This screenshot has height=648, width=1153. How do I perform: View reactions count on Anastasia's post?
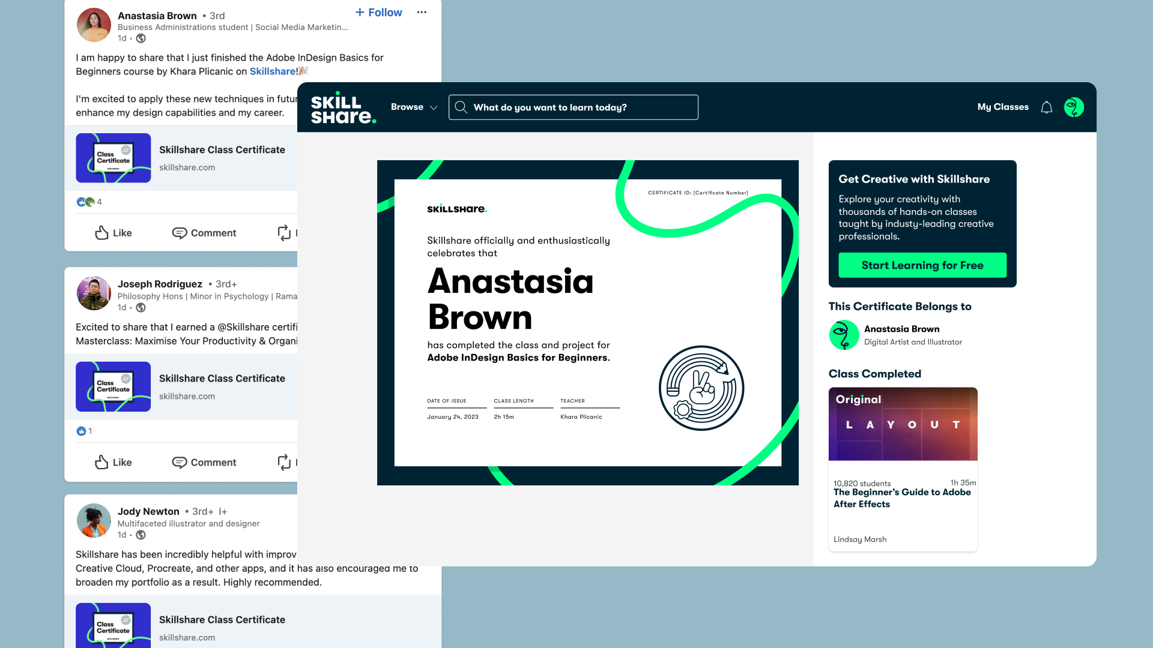pyautogui.click(x=89, y=202)
